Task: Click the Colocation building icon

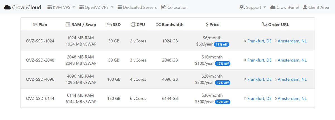Action: [x=164, y=7]
